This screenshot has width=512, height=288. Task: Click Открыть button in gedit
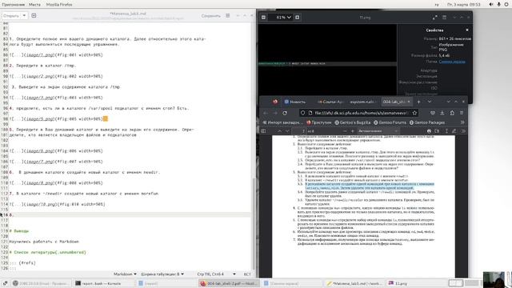click(x=11, y=16)
